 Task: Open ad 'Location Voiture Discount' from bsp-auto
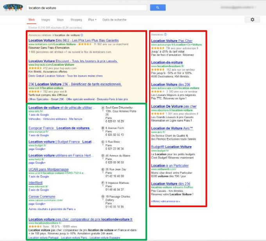(x=73, y=61)
